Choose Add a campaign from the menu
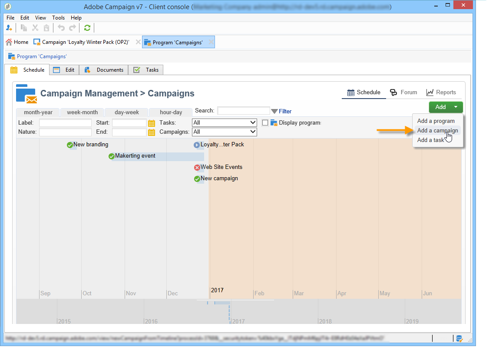This screenshot has width=489, height=360. [438, 130]
